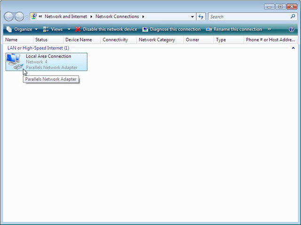Click Parallels Network Adapter under Network 4
This screenshot has height=225, width=301.
51,67
